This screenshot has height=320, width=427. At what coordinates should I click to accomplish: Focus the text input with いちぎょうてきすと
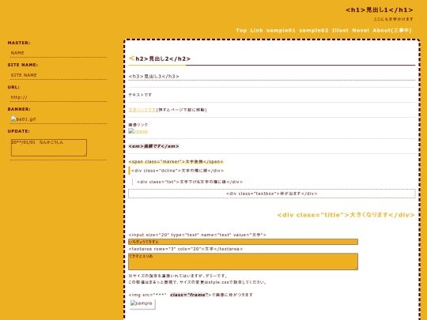(243, 242)
